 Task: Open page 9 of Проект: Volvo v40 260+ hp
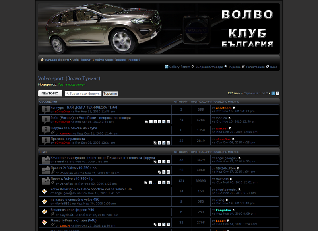tap(168, 182)
